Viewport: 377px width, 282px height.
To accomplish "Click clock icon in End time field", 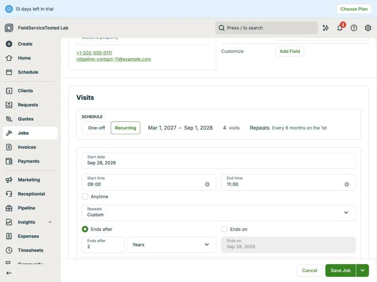I will tap(347, 184).
